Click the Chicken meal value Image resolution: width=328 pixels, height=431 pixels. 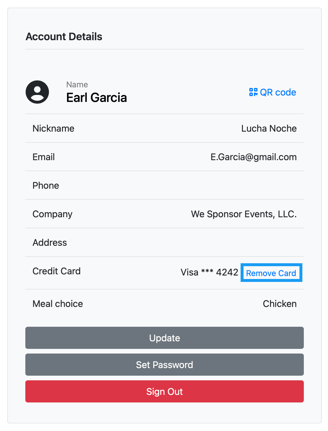[279, 304]
